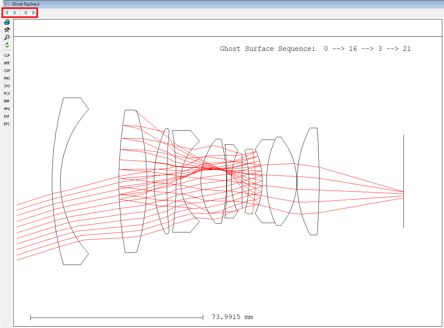
Task: Save the plot as SVG
Action: click(7, 86)
